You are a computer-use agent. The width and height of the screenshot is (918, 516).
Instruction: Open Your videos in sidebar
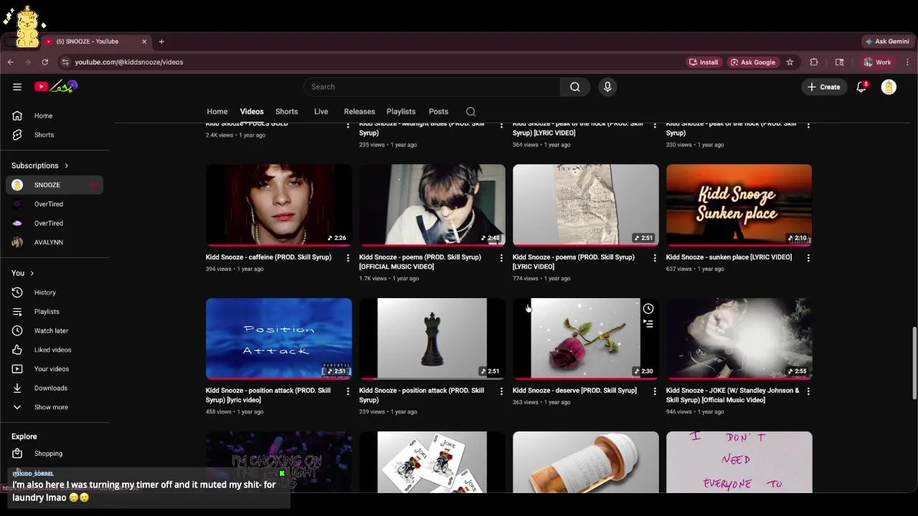coord(55,369)
